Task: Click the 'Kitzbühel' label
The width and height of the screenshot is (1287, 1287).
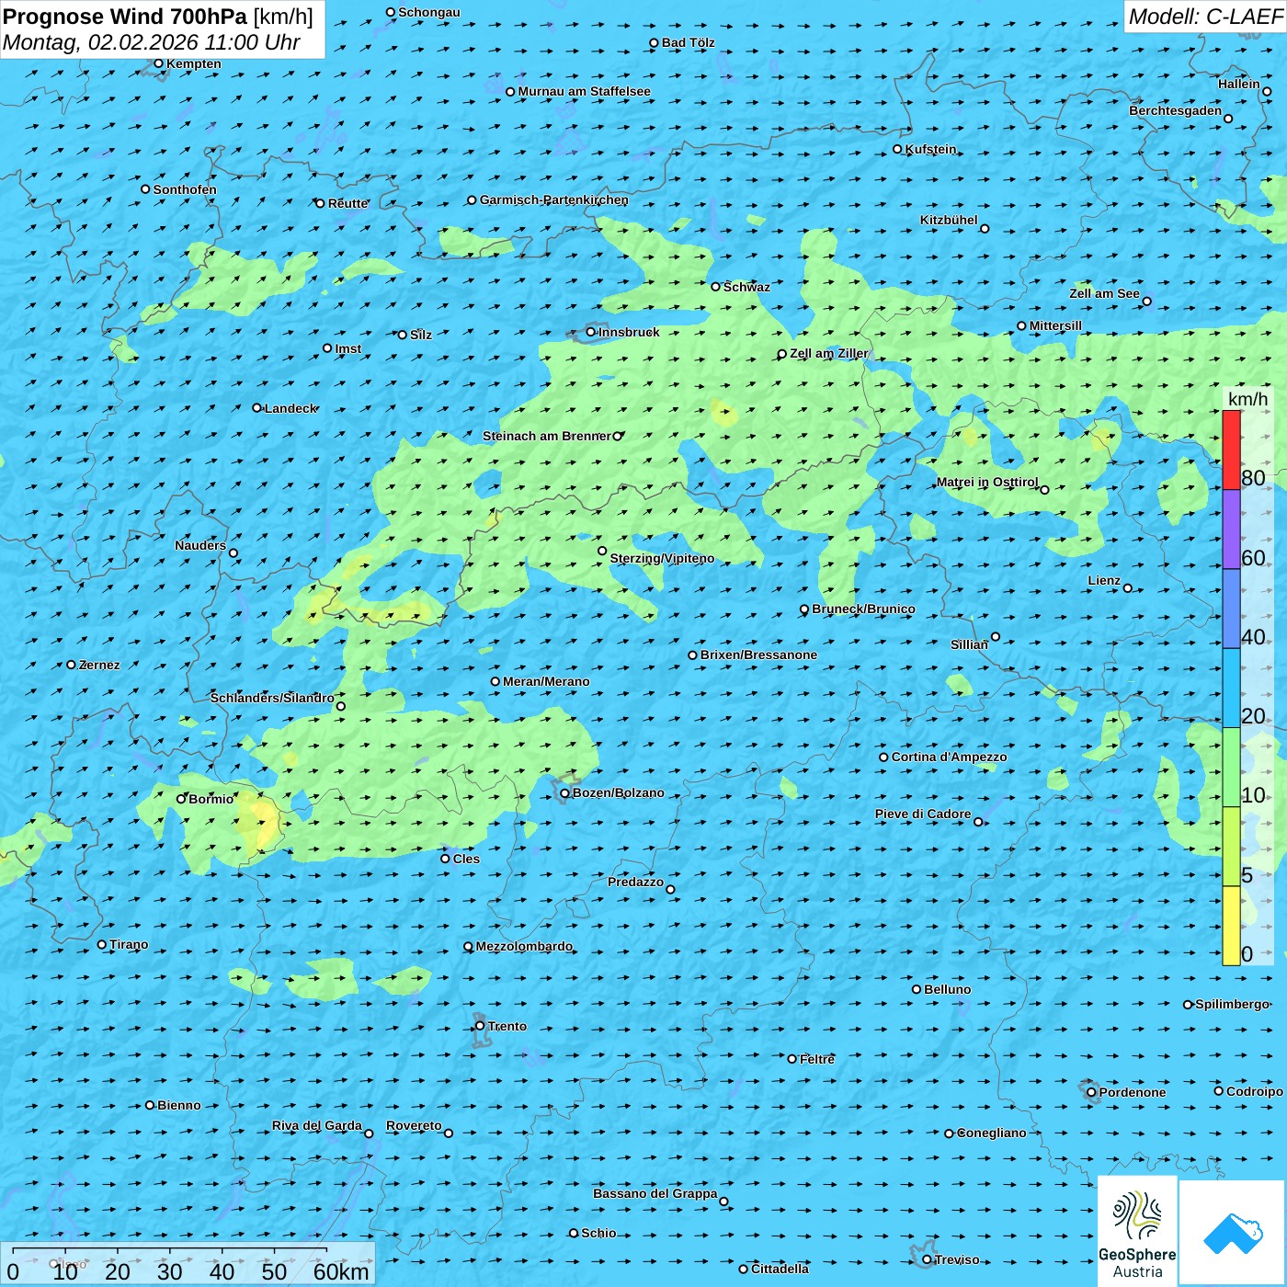Action: (949, 220)
